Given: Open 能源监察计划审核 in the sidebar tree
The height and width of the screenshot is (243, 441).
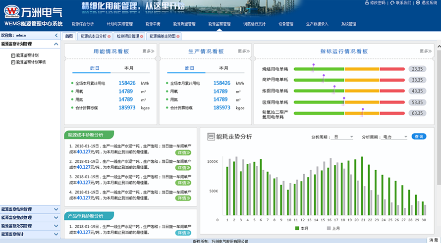Looking at the screenshot, I should 30,62.
